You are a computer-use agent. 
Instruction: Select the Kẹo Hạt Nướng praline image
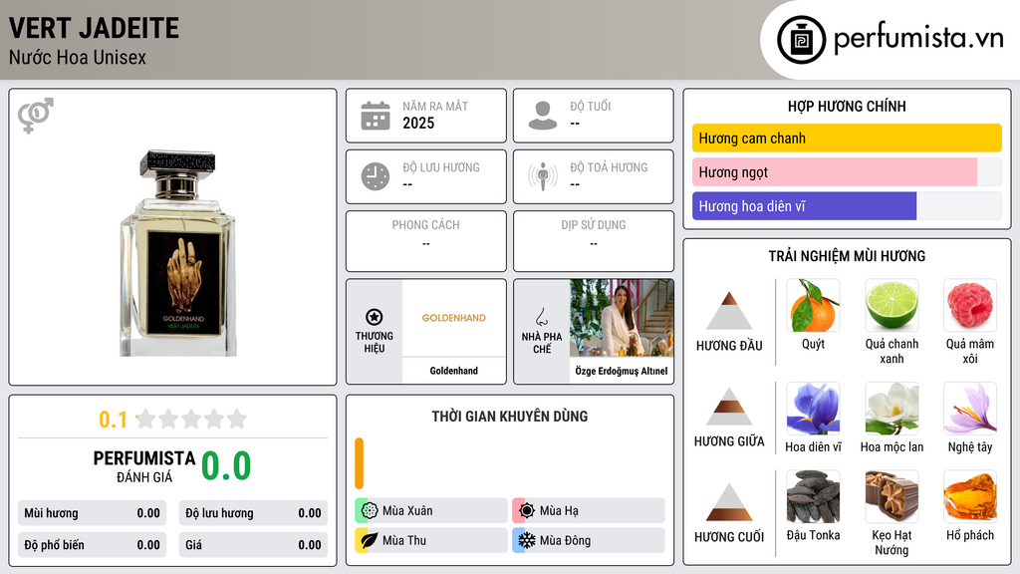coord(892,497)
